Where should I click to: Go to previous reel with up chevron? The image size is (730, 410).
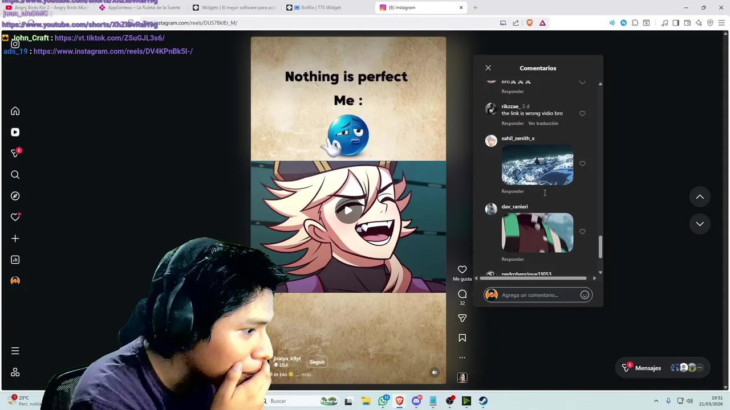(x=700, y=197)
